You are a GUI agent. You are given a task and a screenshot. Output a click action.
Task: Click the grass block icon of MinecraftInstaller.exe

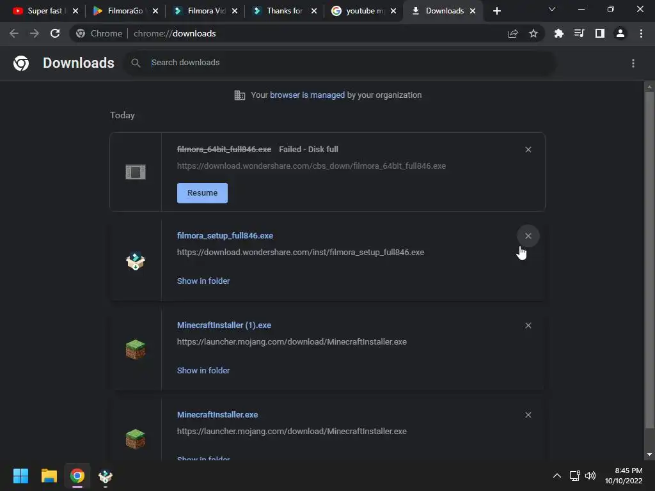pyautogui.click(x=136, y=439)
